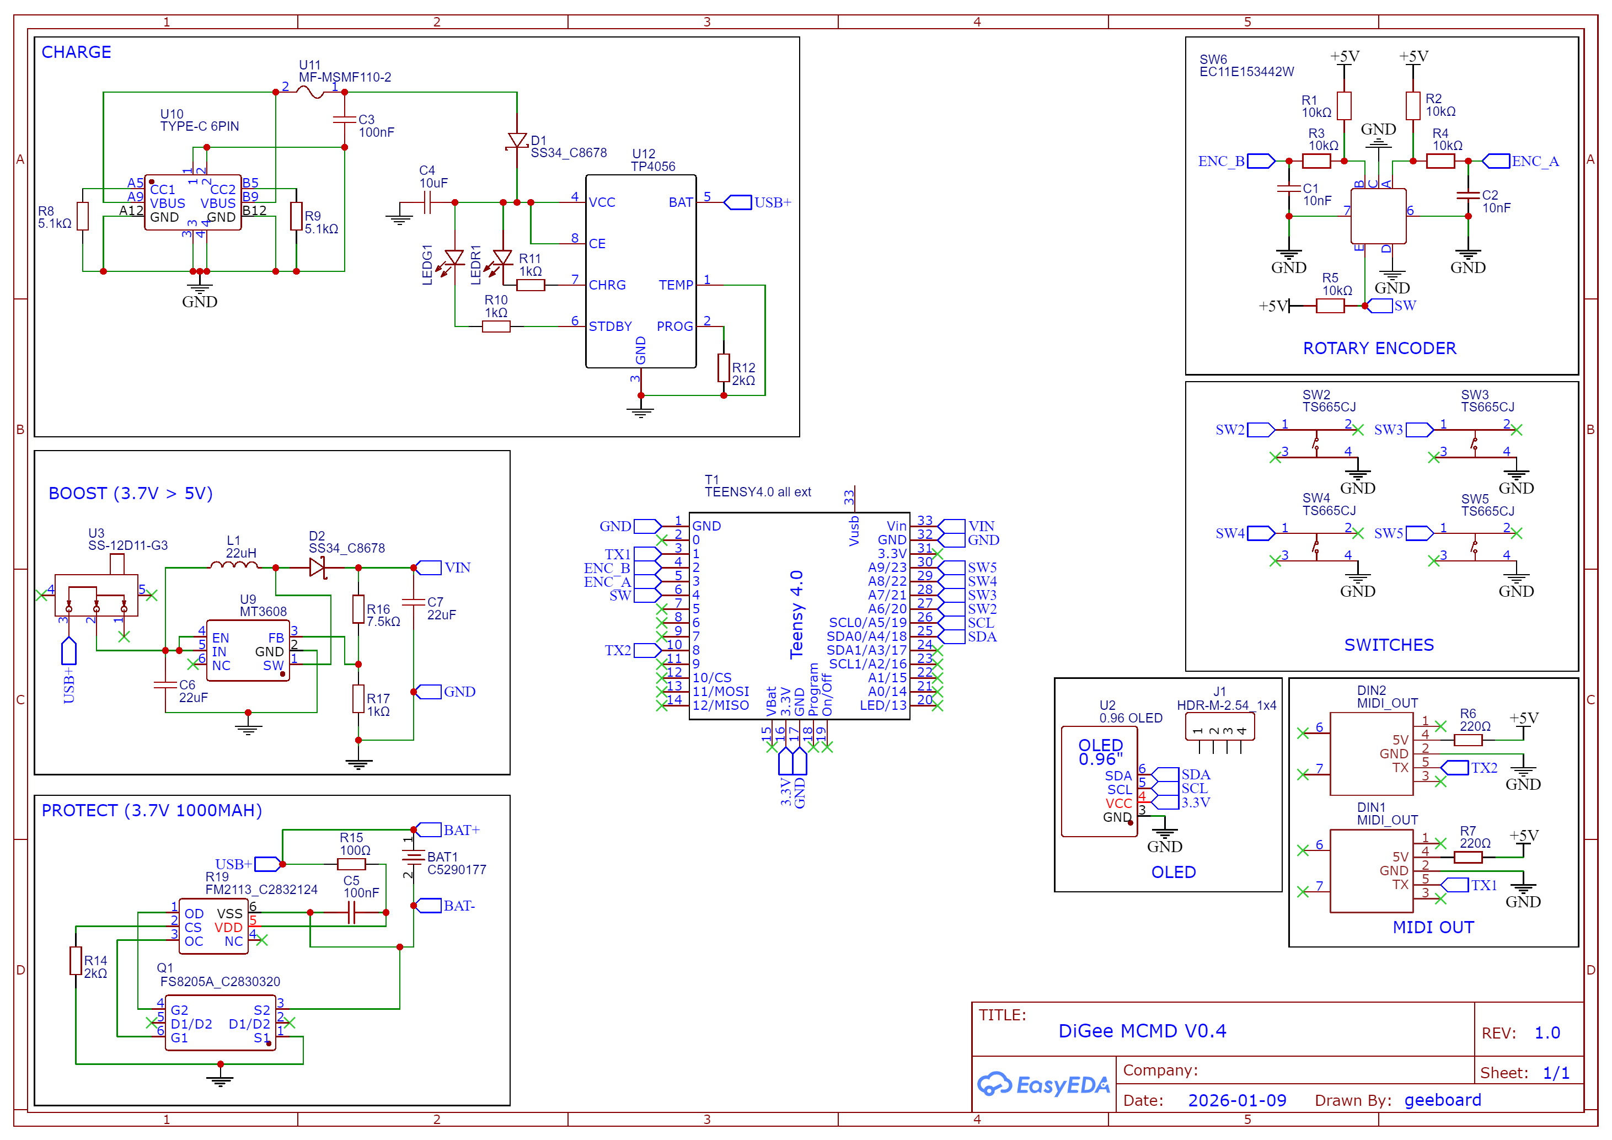This screenshot has height=1140, width=1612.
Task: Click the 0.96 OLED display symbol
Action: 1099,782
